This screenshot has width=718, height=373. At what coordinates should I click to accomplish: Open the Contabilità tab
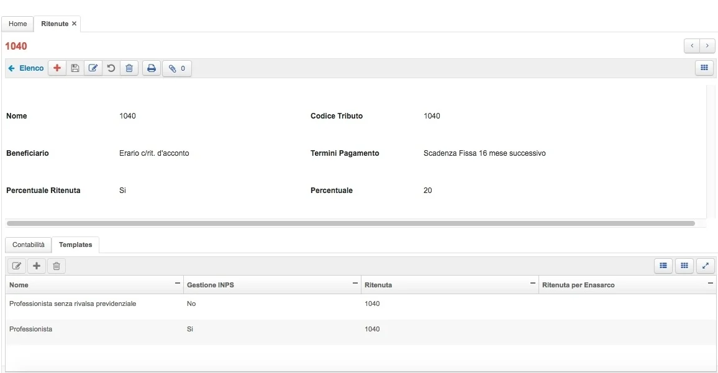29,245
